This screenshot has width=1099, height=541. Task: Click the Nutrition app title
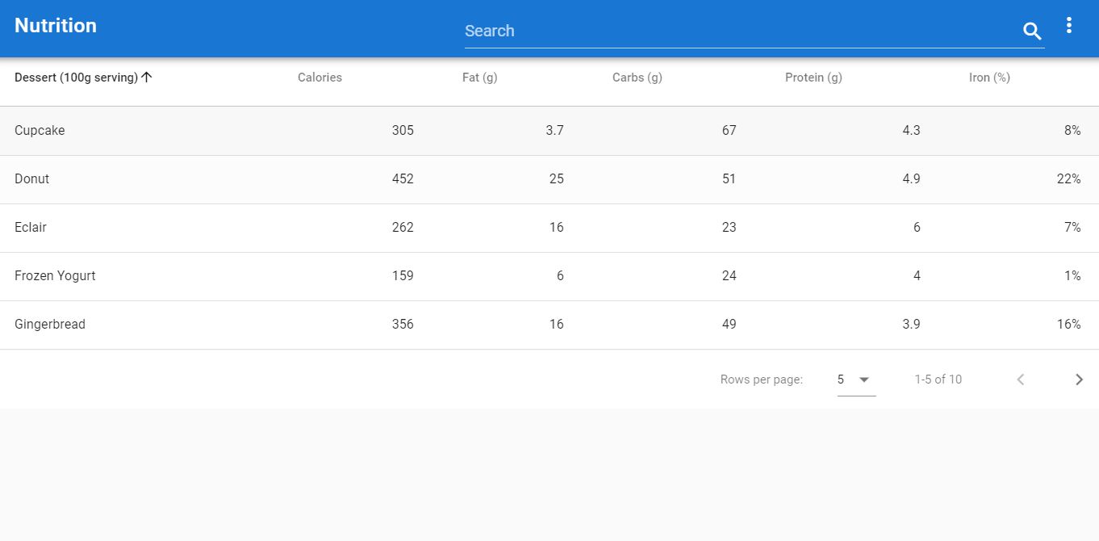(55, 25)
